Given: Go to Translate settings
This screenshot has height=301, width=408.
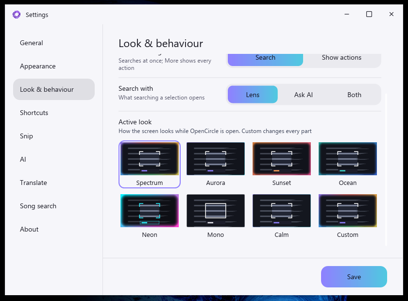Looking at the screenshot, I should pos(54,183).
